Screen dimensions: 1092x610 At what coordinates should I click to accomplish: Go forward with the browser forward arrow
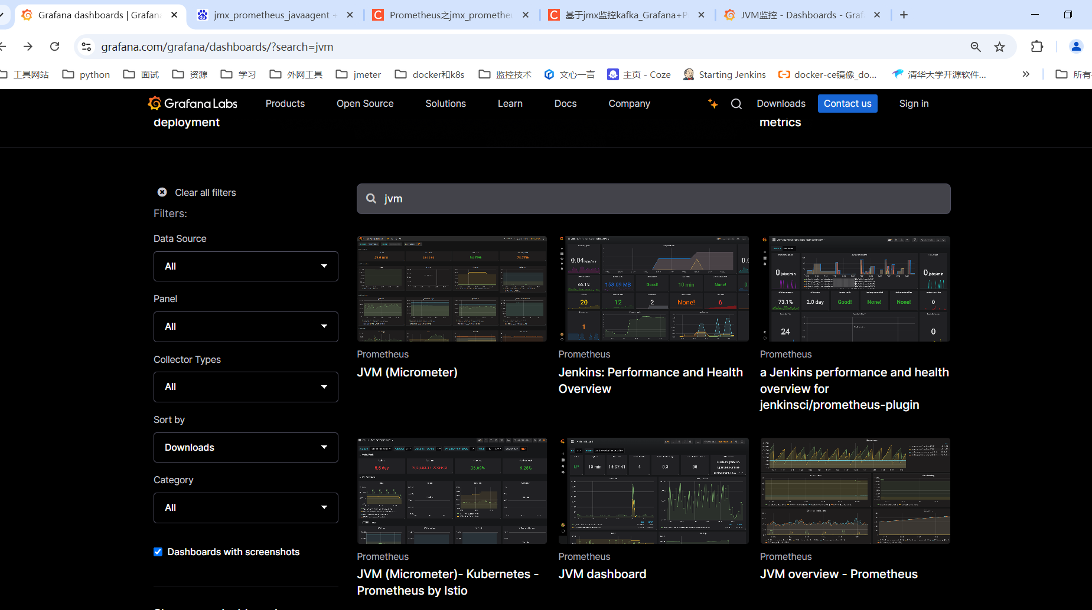pyautogui.click(x=28, y=47)
